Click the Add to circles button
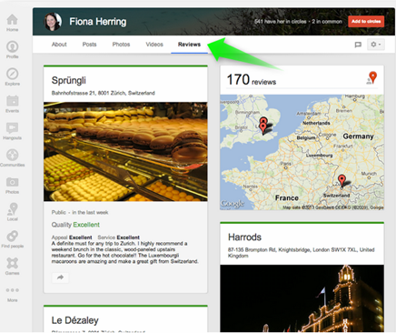 pos(366,22)
